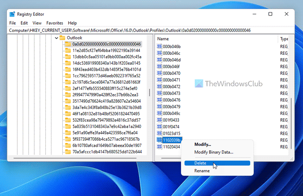
Task: Click the tree pane horizontal scrollbar
Action: [x=75, y=158]
